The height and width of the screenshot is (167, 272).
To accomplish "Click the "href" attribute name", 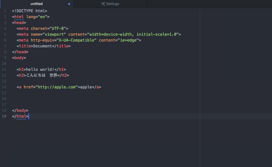I will point(28,87).
